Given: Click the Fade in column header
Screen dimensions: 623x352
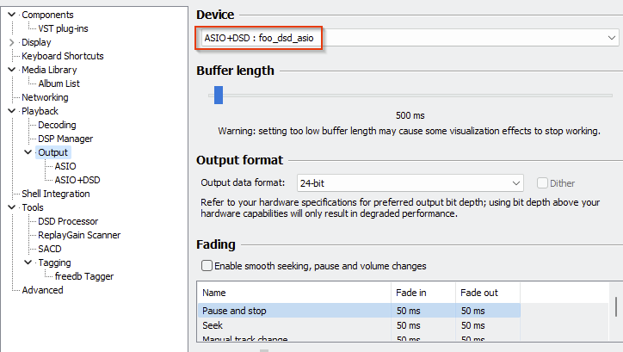Looking at the screenshot, I should [x=422, y=293].
